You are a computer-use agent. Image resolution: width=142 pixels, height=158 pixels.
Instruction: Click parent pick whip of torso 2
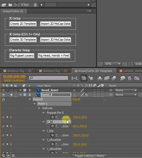pyautogui.click(x=111, y=95)
